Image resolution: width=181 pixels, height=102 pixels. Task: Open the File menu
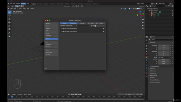pyautogui.click(x=11, y=4)
